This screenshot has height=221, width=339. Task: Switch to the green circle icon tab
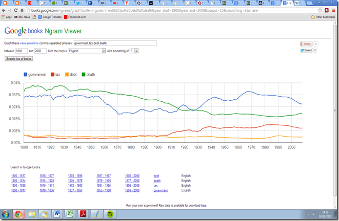54,3
